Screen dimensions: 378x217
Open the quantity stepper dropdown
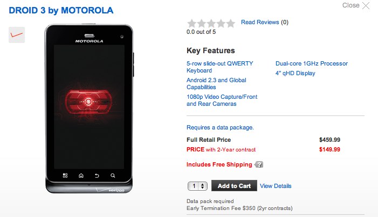(x=197, y=186)
